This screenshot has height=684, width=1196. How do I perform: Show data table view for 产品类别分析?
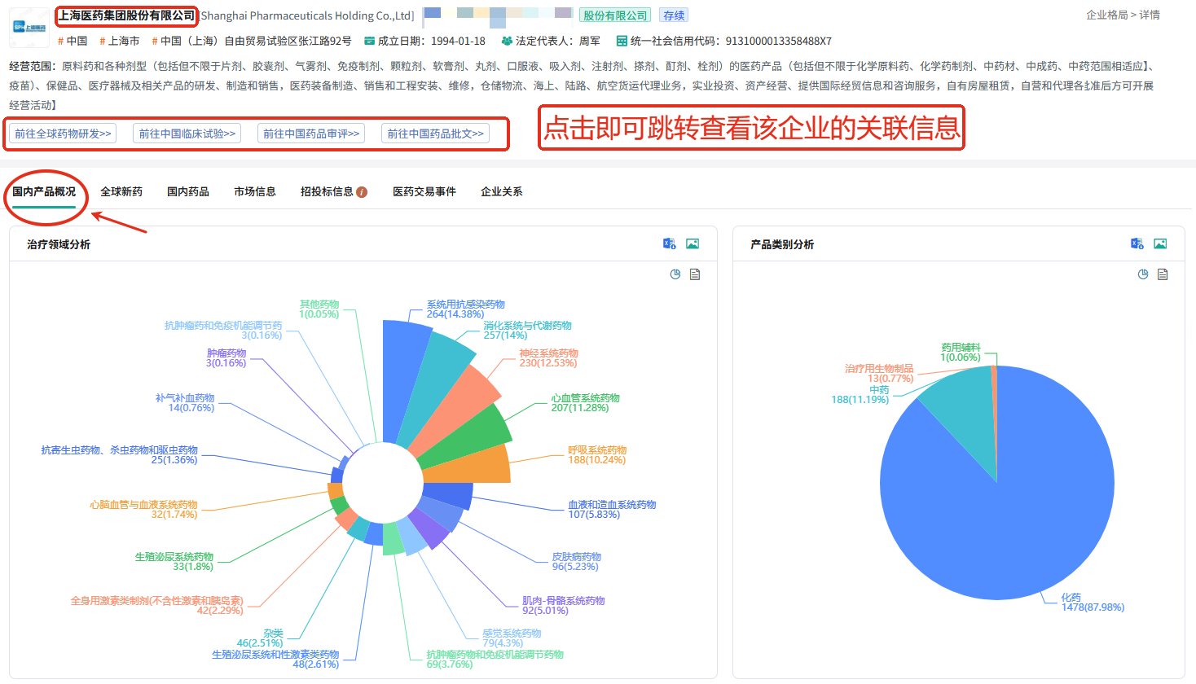tap(1163, 274)
